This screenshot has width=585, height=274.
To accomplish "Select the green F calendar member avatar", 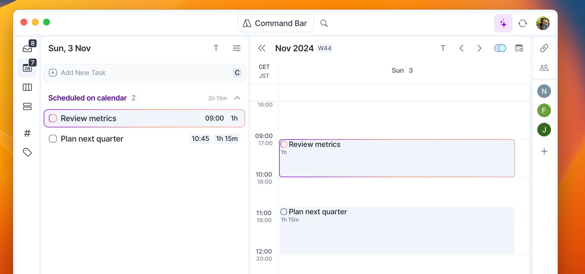I will pos(544,110).
